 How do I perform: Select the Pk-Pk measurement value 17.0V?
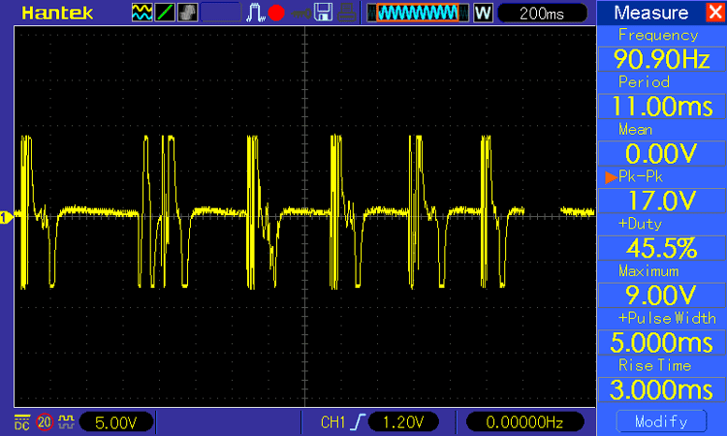pyautogui.click(x=662, y=201)
